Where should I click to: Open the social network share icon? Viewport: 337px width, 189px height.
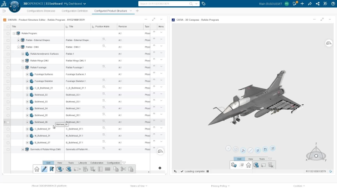pos(318,3)
